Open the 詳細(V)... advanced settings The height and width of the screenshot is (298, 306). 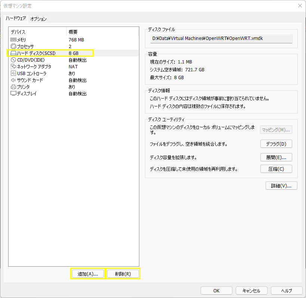coord(281,186)
